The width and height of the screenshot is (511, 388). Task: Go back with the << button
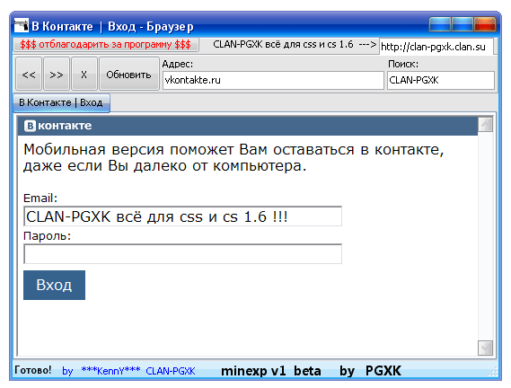[x=29, y=74]
